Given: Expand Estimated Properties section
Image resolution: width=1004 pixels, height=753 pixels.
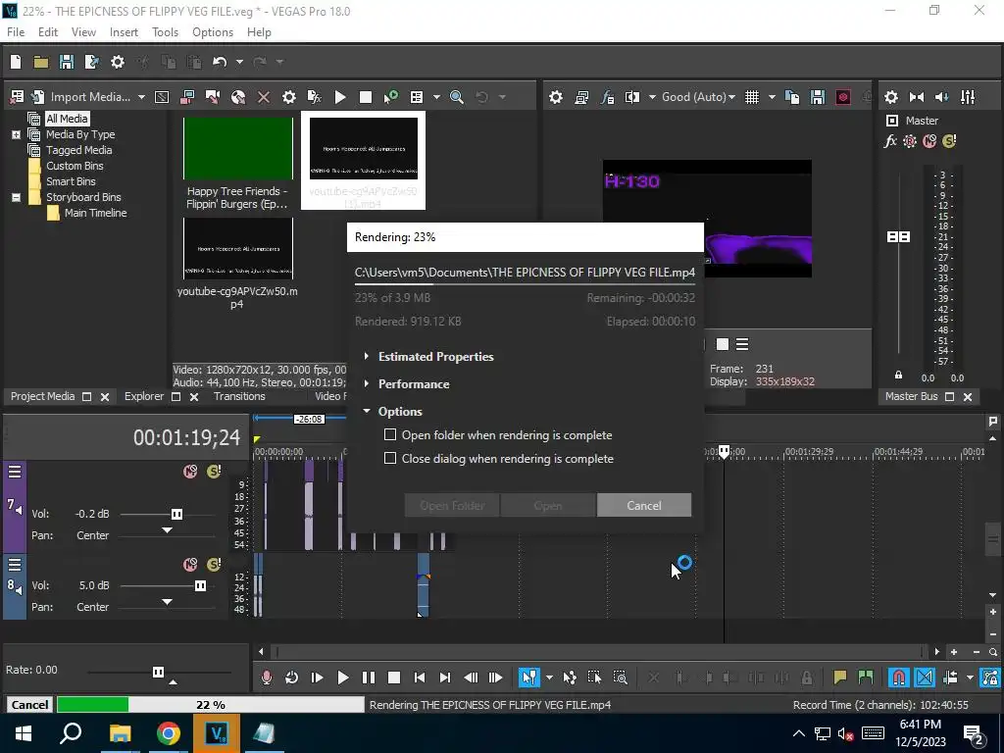Looking at the screenshot, I should coord(367,356).
